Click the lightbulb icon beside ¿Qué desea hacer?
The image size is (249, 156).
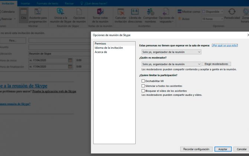click(x=82, y=3)
